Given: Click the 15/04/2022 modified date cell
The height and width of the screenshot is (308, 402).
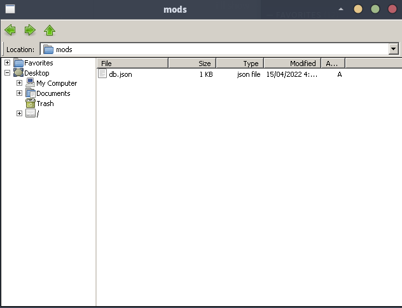Looking at the screenshot, I should click(292, 74).
